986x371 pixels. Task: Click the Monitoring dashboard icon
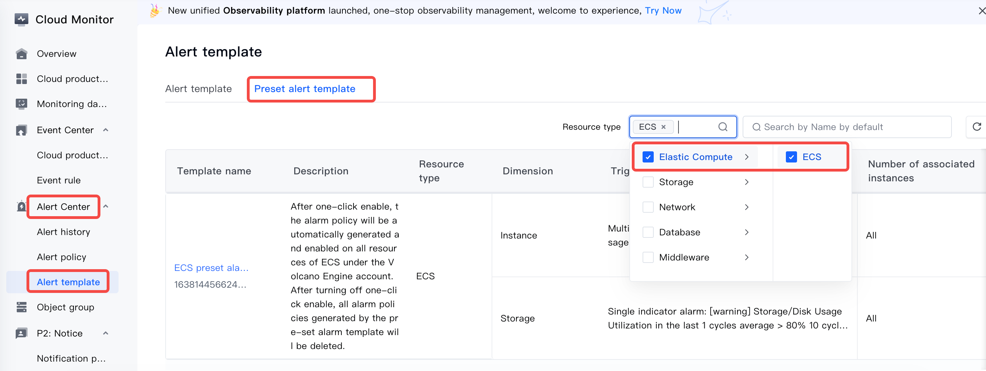pos(21,104)
